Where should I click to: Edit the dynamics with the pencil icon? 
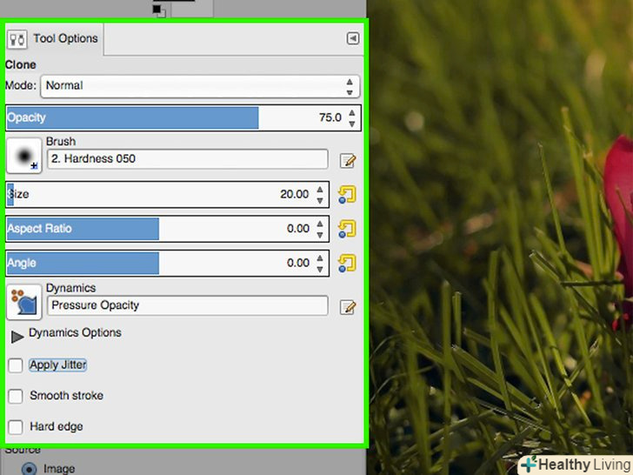348,307
